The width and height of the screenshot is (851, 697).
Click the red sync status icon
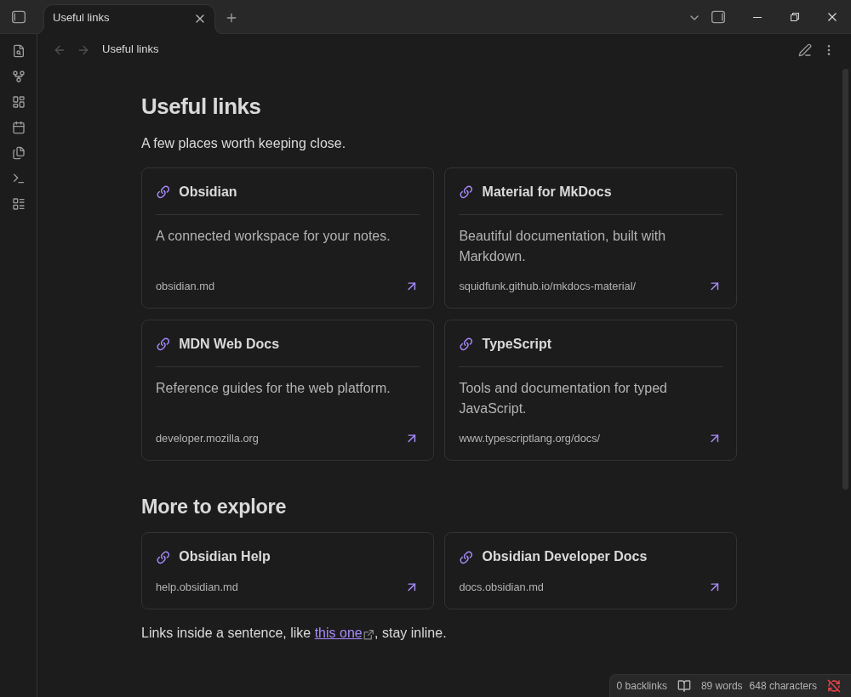coord(834,686)
